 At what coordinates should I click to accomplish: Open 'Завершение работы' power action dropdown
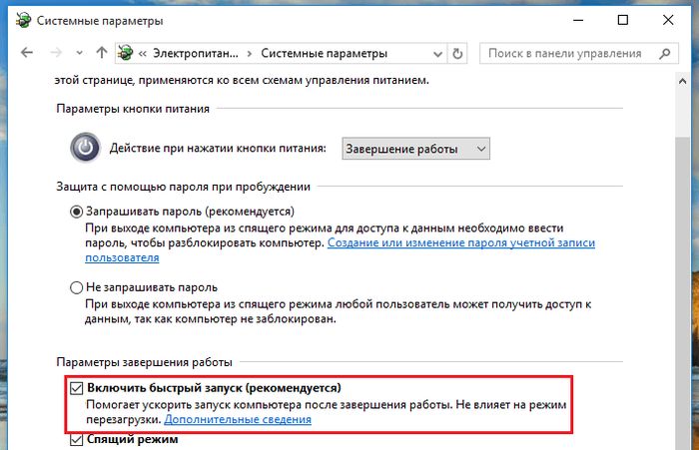(x=415, y=149)
